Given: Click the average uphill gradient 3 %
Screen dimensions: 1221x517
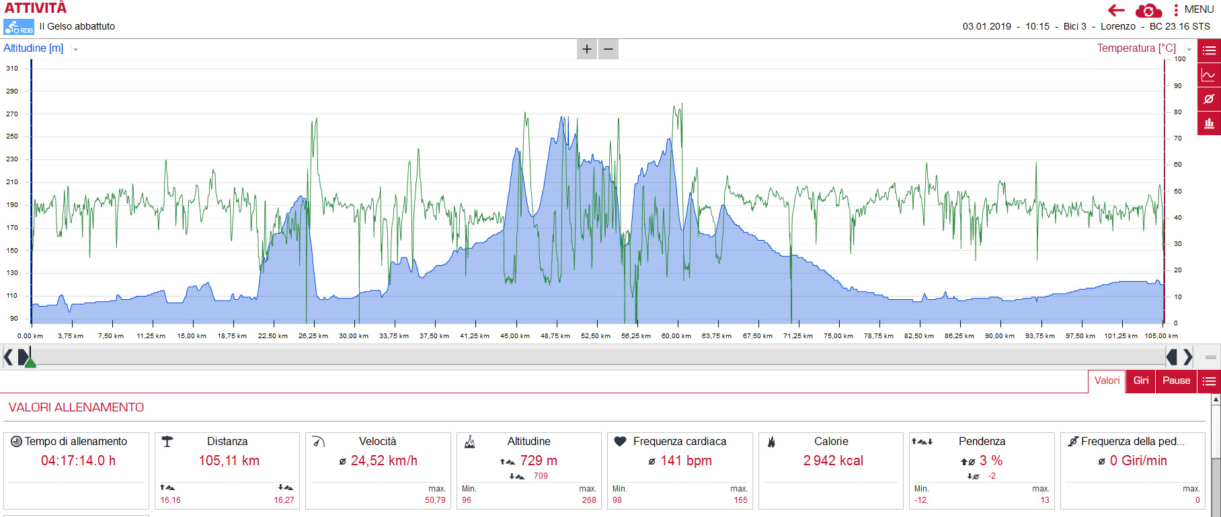Looking at the screenshot, I should point(991,461).
